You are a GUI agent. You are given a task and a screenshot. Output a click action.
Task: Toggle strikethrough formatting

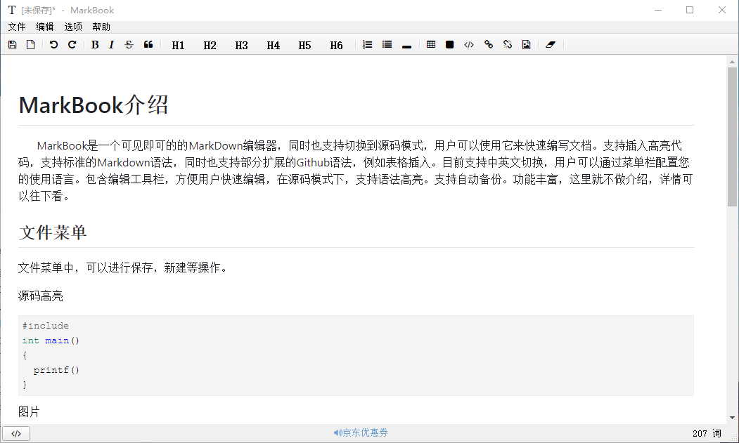click(129, 45)
